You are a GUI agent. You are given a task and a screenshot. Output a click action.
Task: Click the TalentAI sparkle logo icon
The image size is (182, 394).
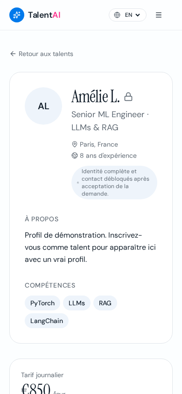coord(17,15)
